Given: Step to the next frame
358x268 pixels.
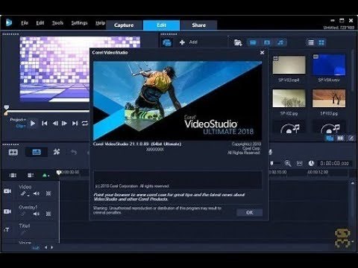Looking at the screenshot, I should point(64,123).
